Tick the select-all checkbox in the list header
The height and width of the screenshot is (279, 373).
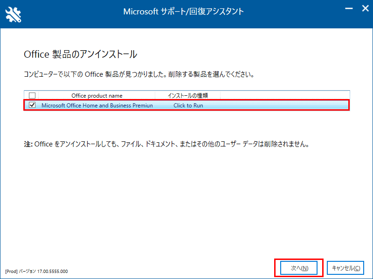tap(32, 95)
